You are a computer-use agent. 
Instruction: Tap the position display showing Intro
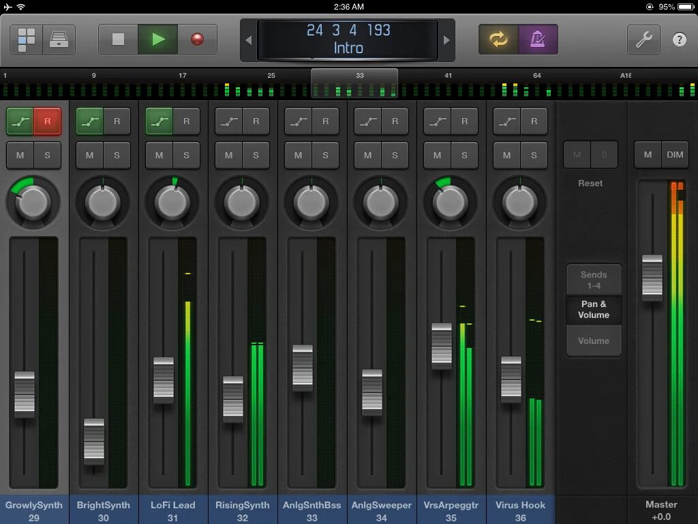348,40
